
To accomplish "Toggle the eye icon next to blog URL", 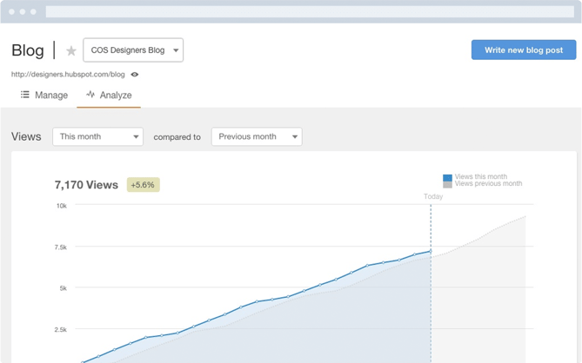I will coord(135,75).
